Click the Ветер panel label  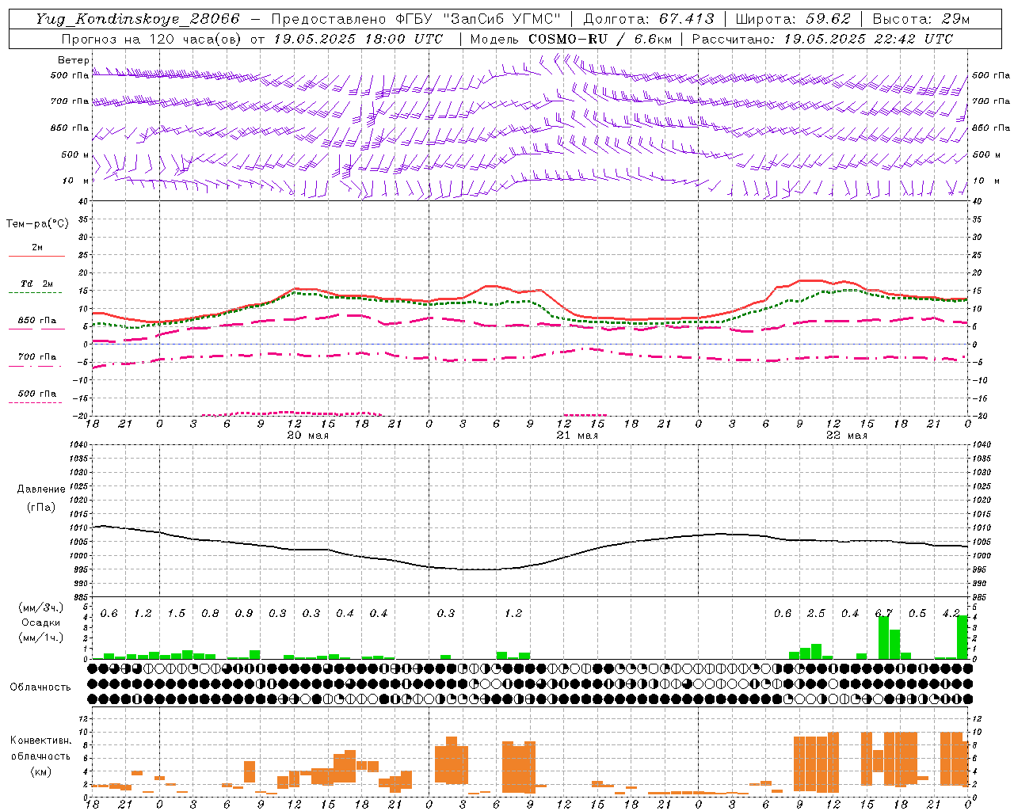(73, 60)
